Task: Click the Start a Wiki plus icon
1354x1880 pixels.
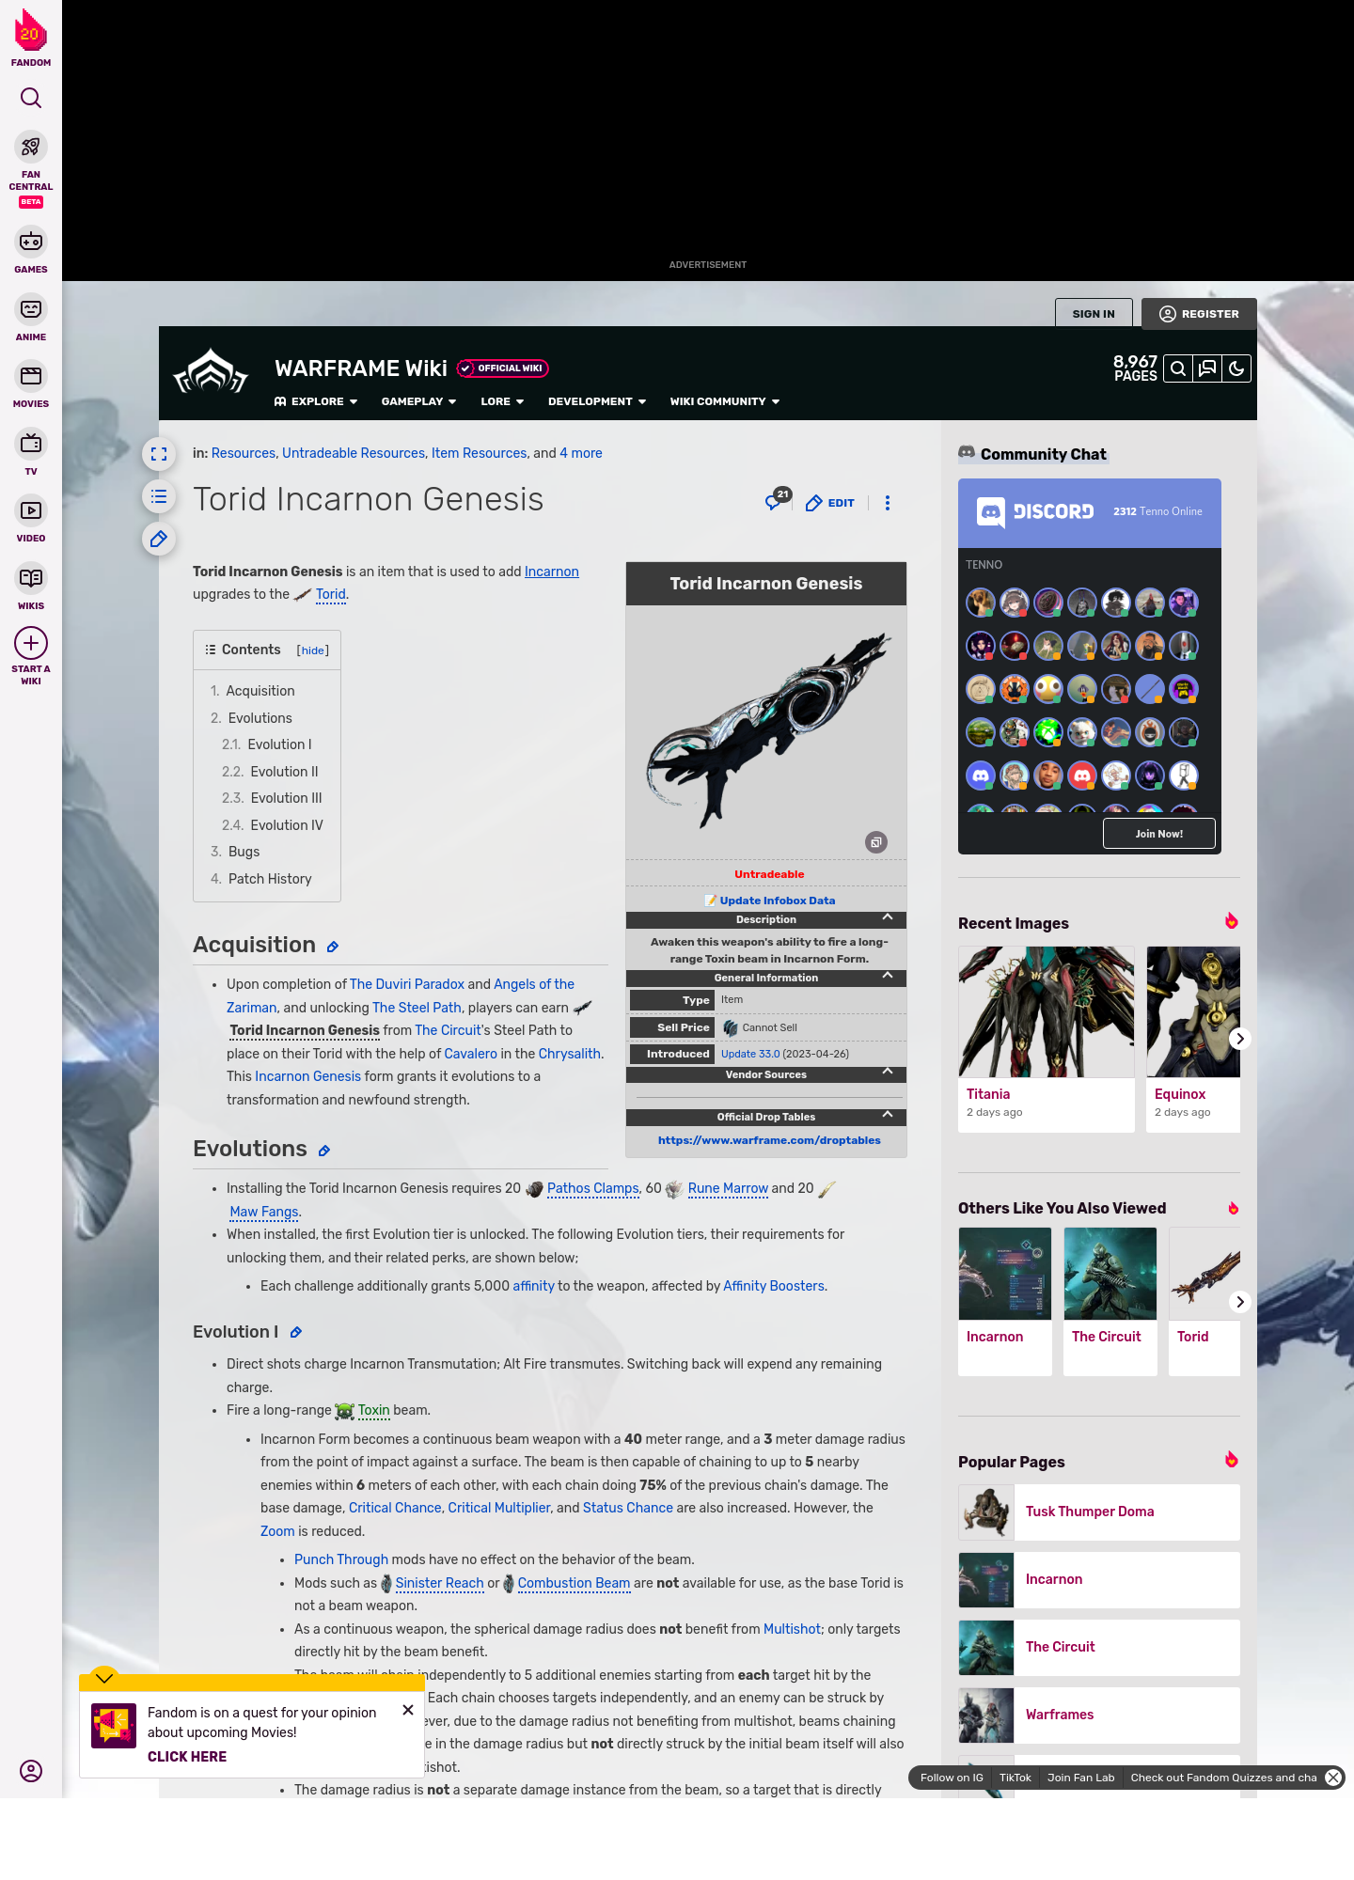Action: click(x=31, y=643)
